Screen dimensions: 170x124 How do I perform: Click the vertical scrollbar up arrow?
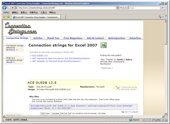click(x=166, y=21)
